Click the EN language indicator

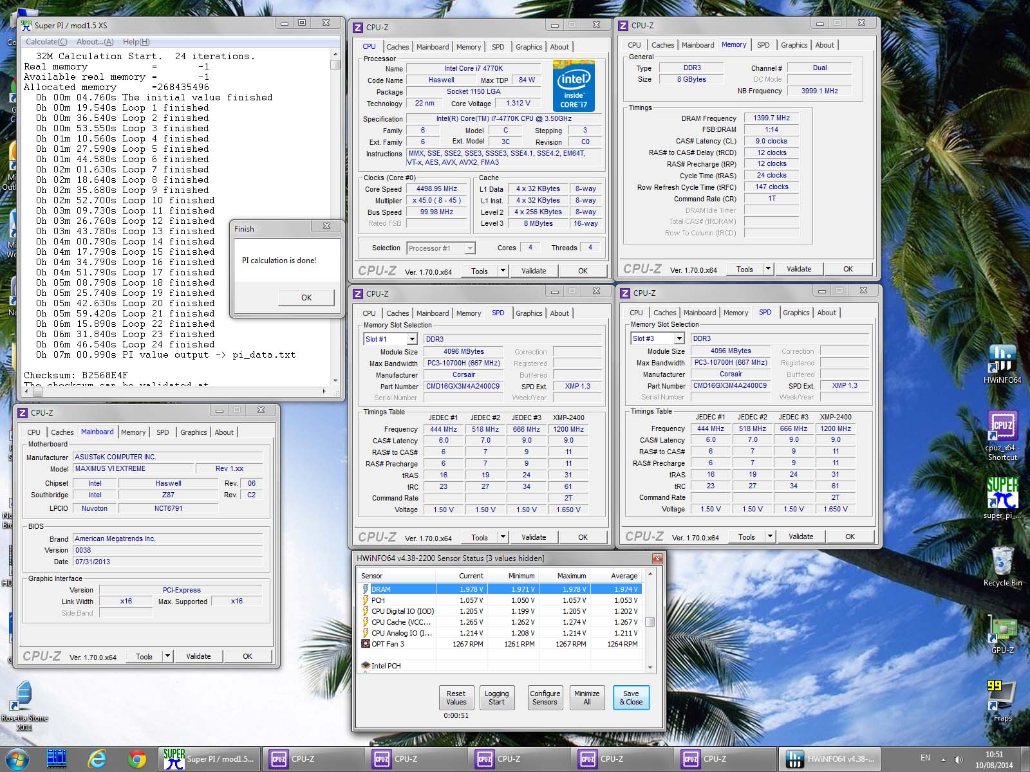tap(925, 758)
